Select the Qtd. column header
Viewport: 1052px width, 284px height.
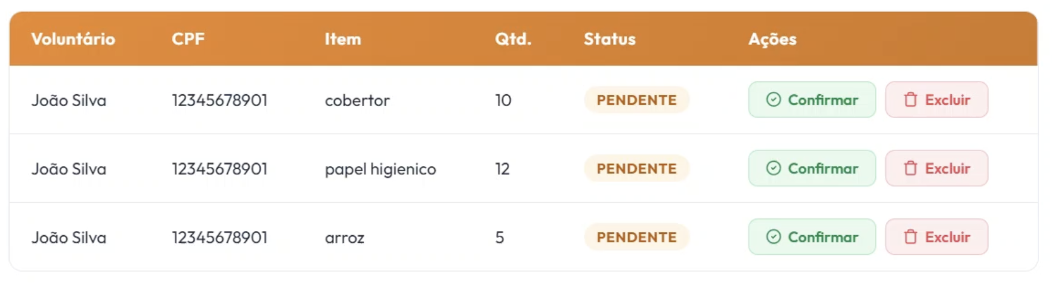(513, 39)
